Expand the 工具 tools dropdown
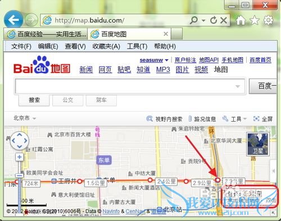This screenshot has width=281, height=221. pos(234,119)
